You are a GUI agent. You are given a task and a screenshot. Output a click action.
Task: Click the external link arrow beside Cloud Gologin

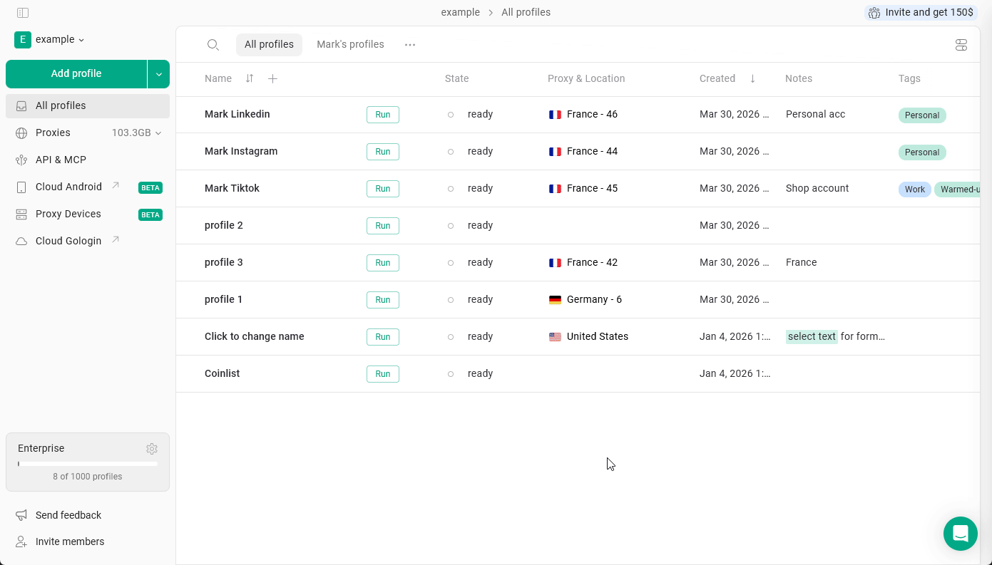(116, 240)
